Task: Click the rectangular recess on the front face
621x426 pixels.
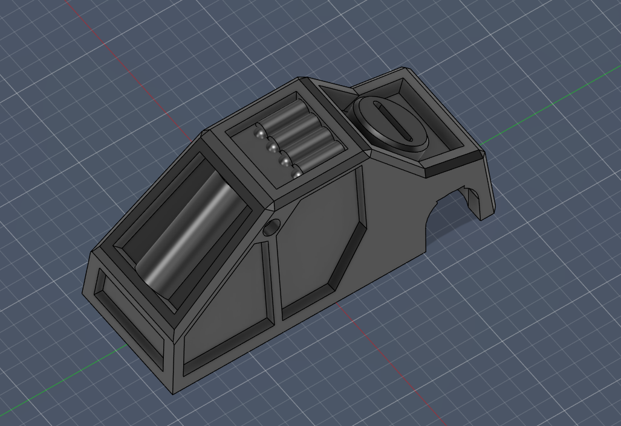Action: (x=130, y=319)
